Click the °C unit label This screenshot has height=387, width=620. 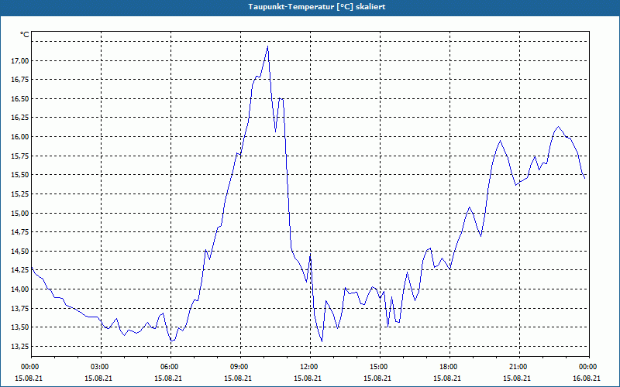click(25, 35)
